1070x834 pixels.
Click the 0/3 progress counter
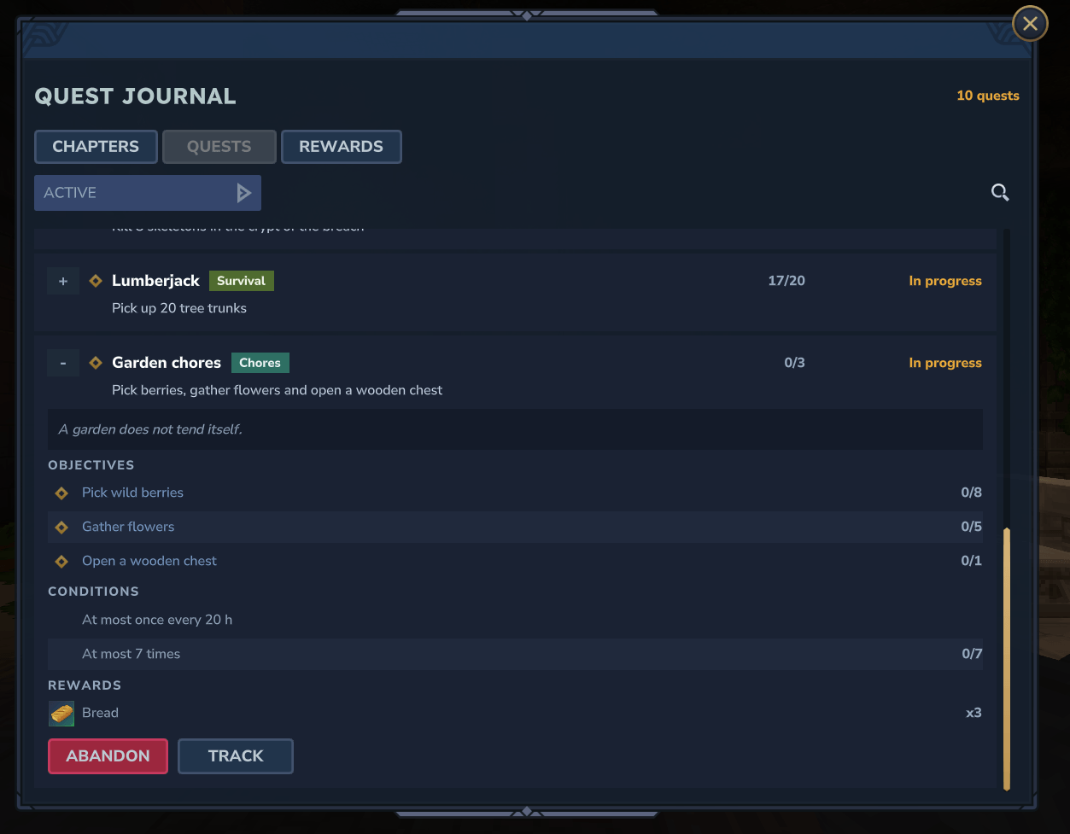click(795, 363)
